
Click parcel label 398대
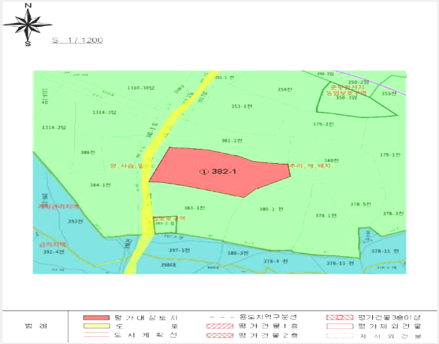pos(168,265)
